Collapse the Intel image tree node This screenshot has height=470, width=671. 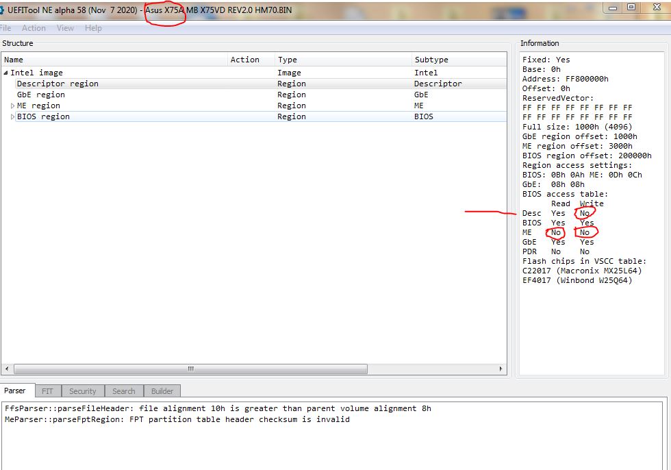6,73
